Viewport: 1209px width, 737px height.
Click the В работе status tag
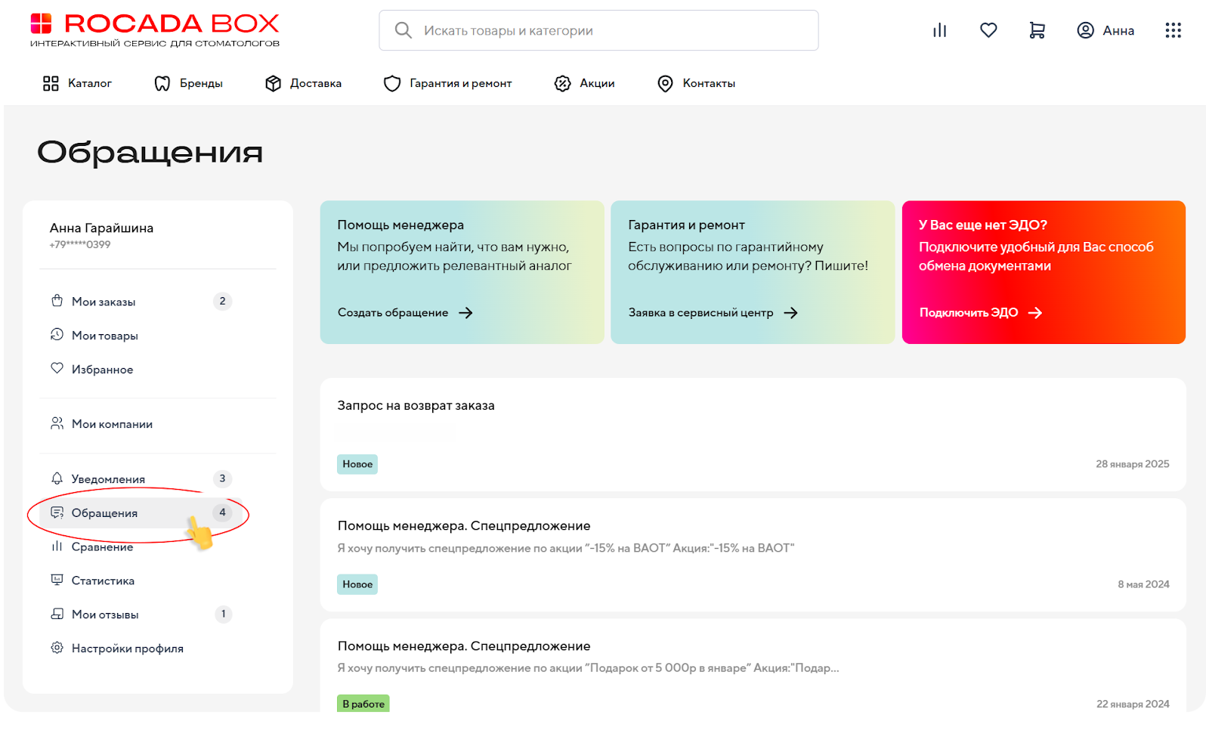coord(363,704)
